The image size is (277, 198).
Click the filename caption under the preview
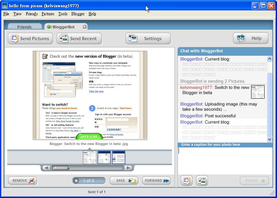(89, 144)
